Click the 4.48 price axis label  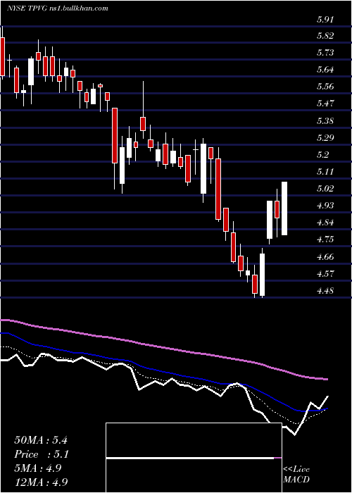pos(325,291)
